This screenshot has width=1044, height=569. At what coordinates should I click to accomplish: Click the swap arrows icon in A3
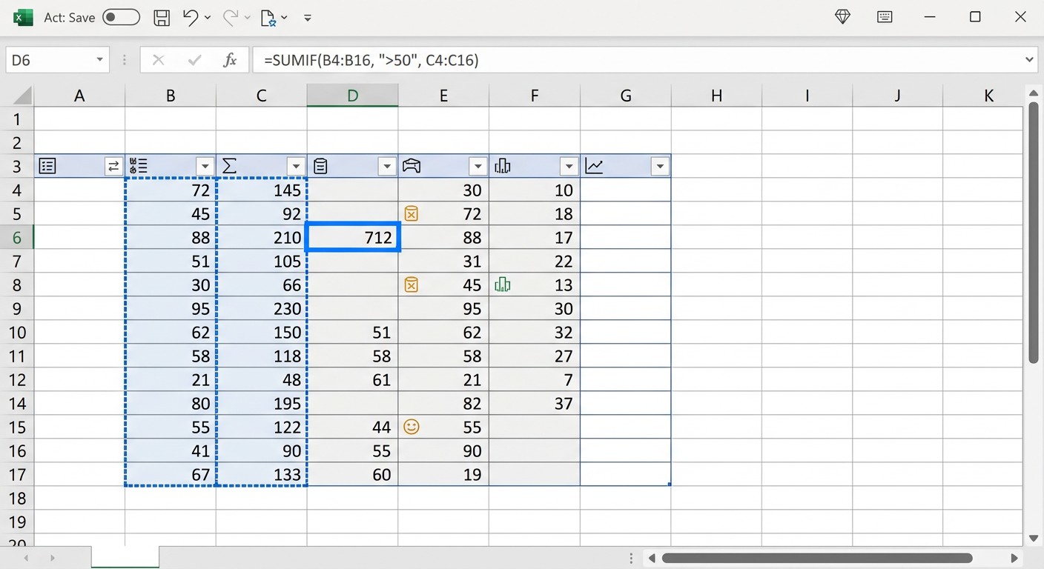113,167
